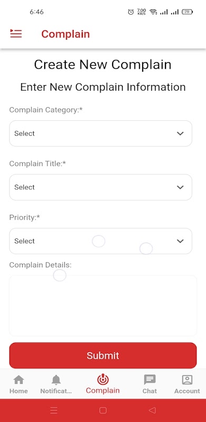Screen dimensions: 206x422
Task: Switch to the Account tab label
Action: [x=187, y=391]
